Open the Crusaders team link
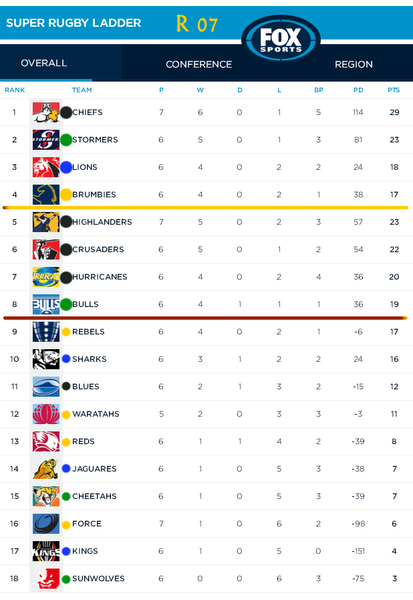 [x=98, y=249]
